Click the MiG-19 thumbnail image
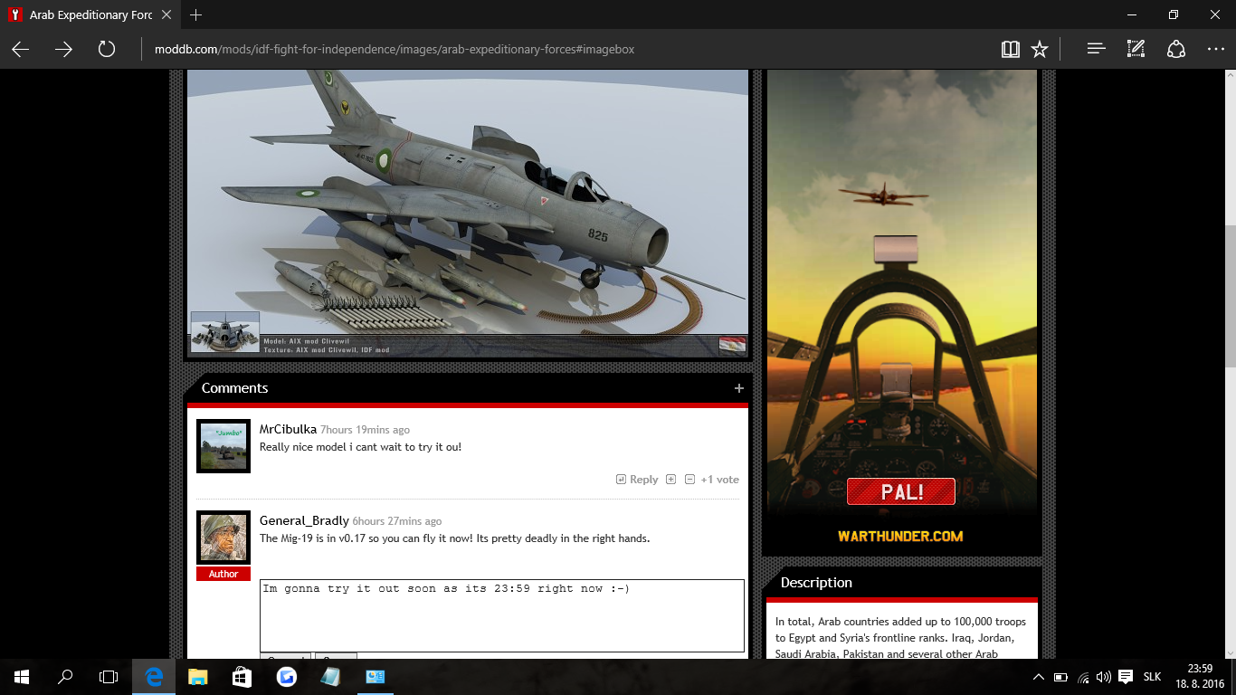The image size is (1236, 695). pos(225,332)
